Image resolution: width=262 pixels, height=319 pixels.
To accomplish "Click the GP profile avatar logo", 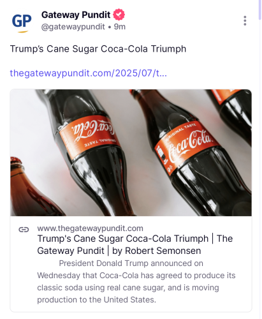I will [x=22, y=22].
